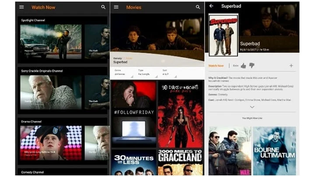Open the Type filter dropdown
Viewport: 315px width, 177px height.
coord(148,72)
